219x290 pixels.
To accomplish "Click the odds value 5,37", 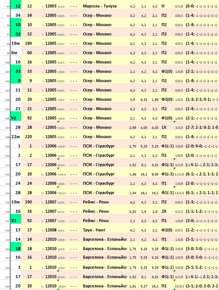I will [144, 286].
